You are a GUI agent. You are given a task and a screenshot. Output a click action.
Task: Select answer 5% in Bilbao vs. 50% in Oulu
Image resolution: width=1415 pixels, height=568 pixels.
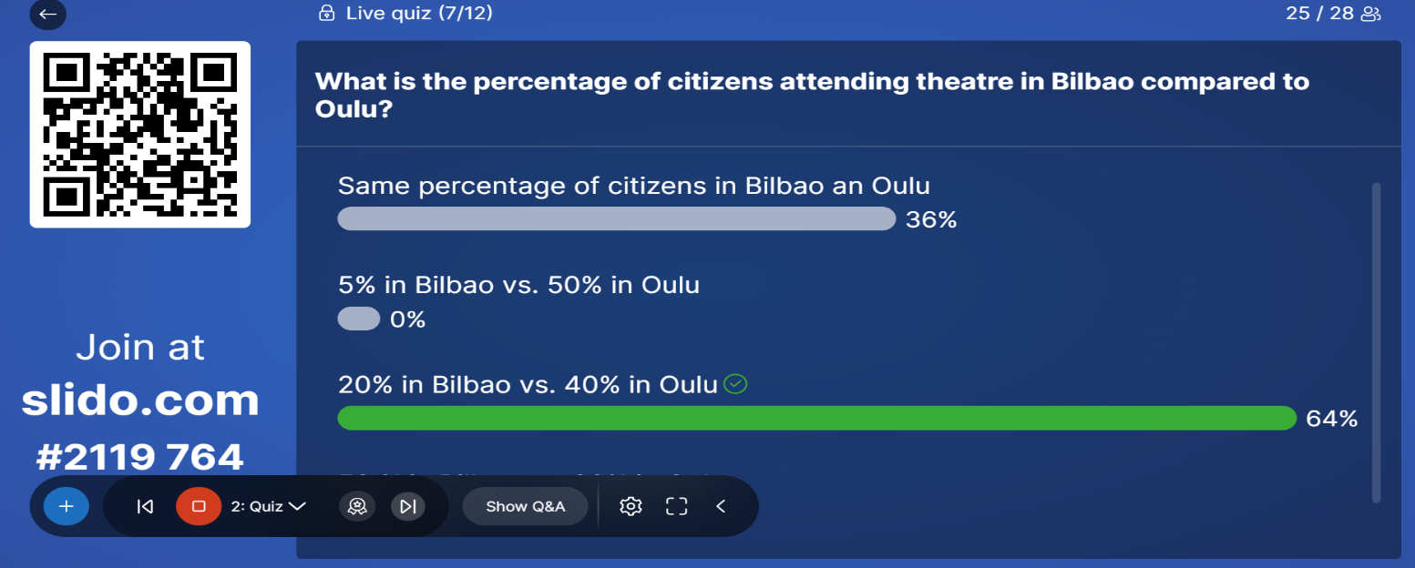point(518,285)
